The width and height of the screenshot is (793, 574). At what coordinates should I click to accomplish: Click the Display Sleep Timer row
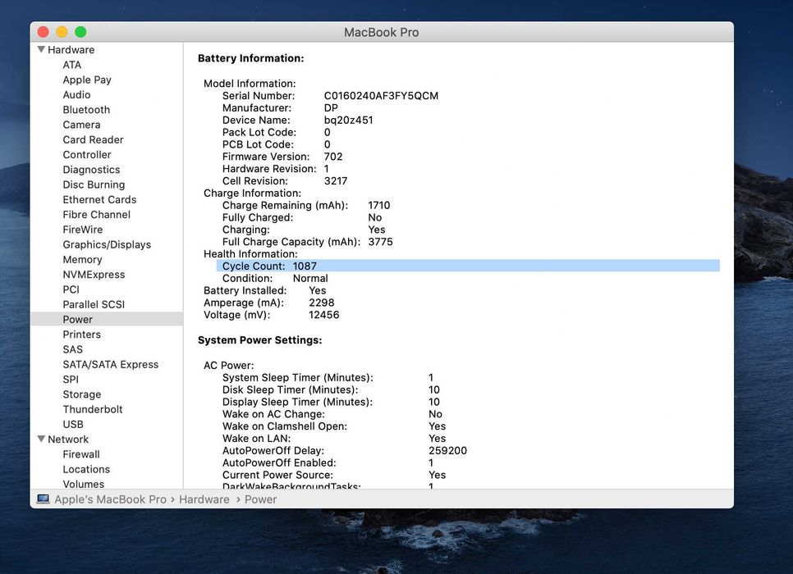click(x=332, y=402)
